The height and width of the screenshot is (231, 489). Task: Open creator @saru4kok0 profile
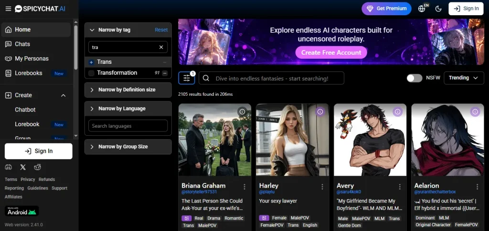[349, 192]
